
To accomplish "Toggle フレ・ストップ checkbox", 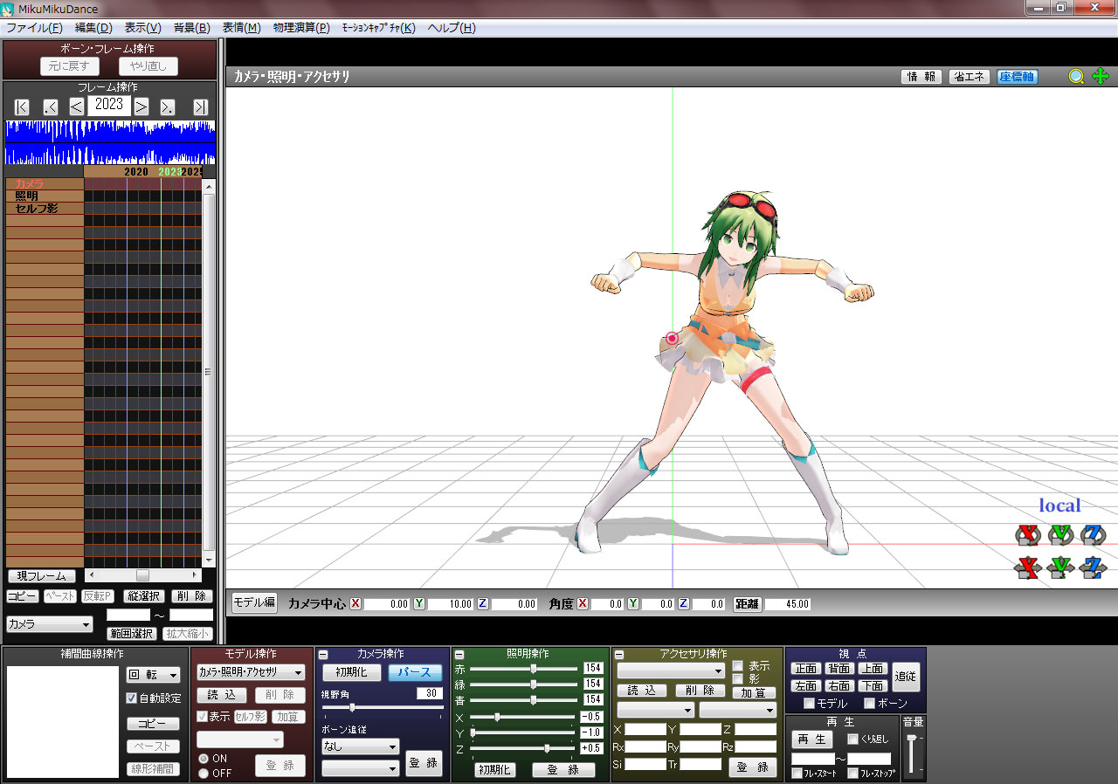I will (x=852, y=774).
